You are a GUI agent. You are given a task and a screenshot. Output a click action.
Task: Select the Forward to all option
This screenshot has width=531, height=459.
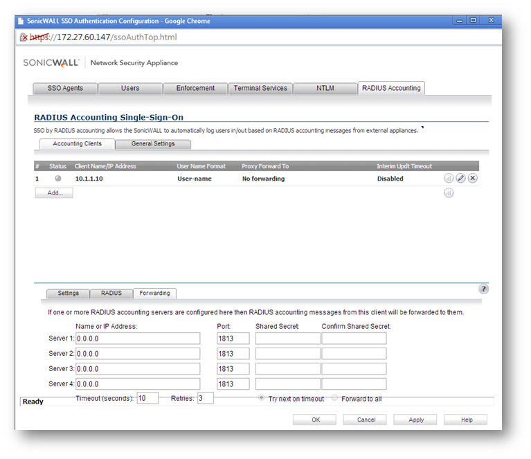click(x=335, y=398)
